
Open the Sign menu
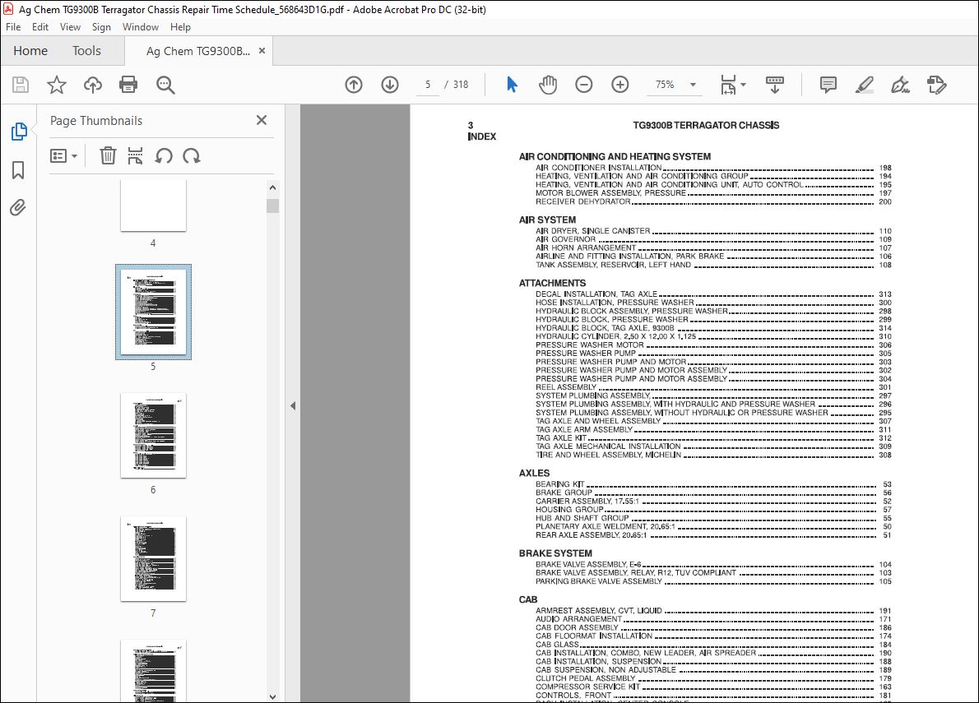(101, 27)
